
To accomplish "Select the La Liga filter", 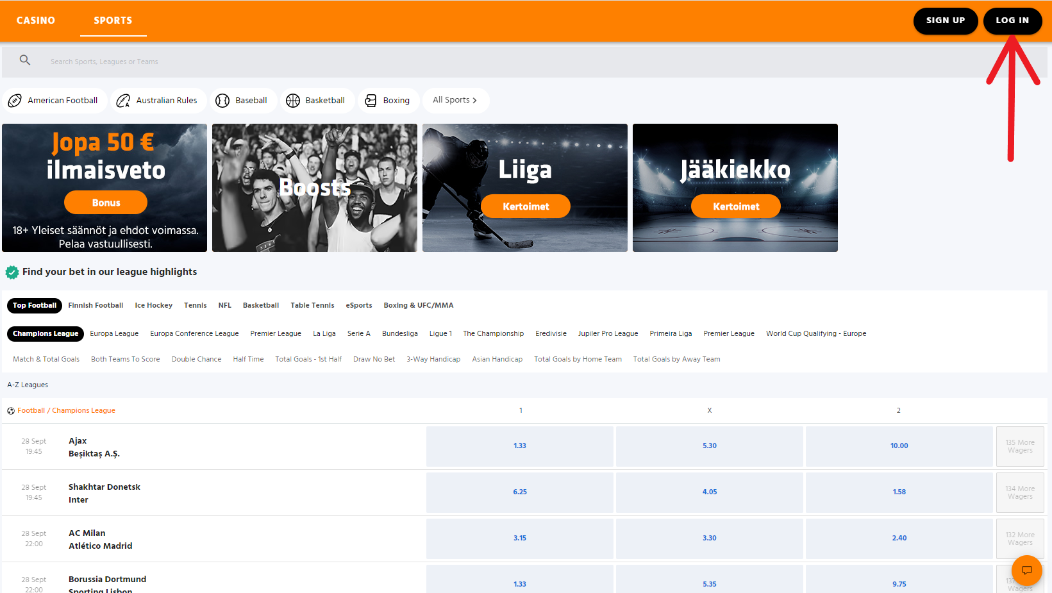I will (x=324, y=334).
